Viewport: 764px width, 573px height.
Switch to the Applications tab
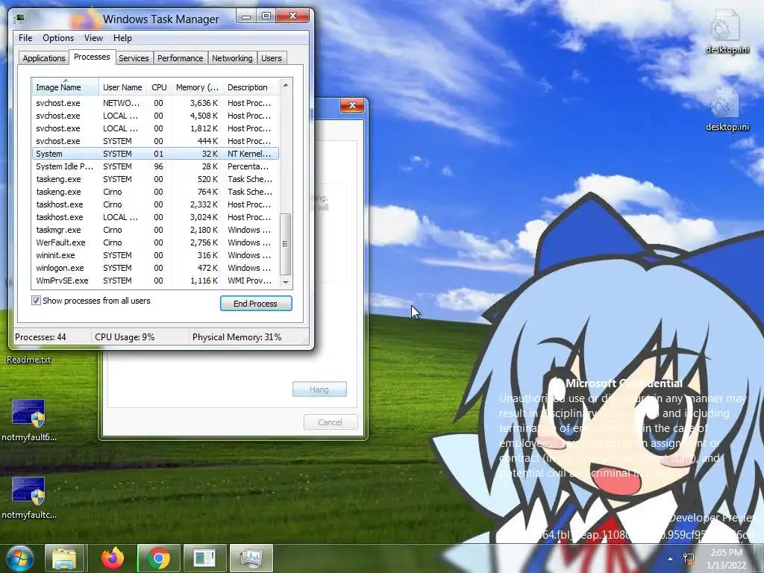point(44,58)
